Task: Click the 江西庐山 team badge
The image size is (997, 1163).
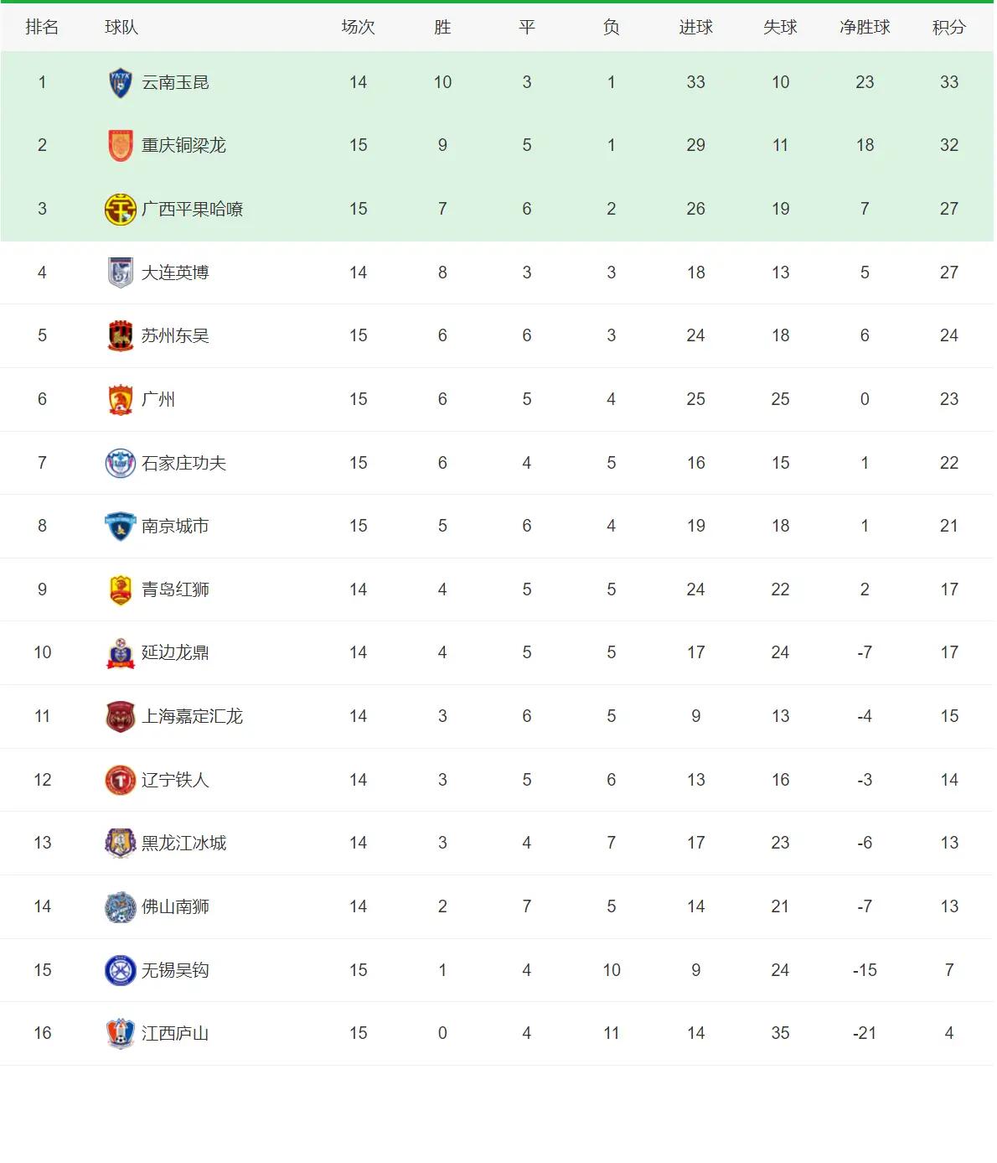Action: coord(121,1034)
